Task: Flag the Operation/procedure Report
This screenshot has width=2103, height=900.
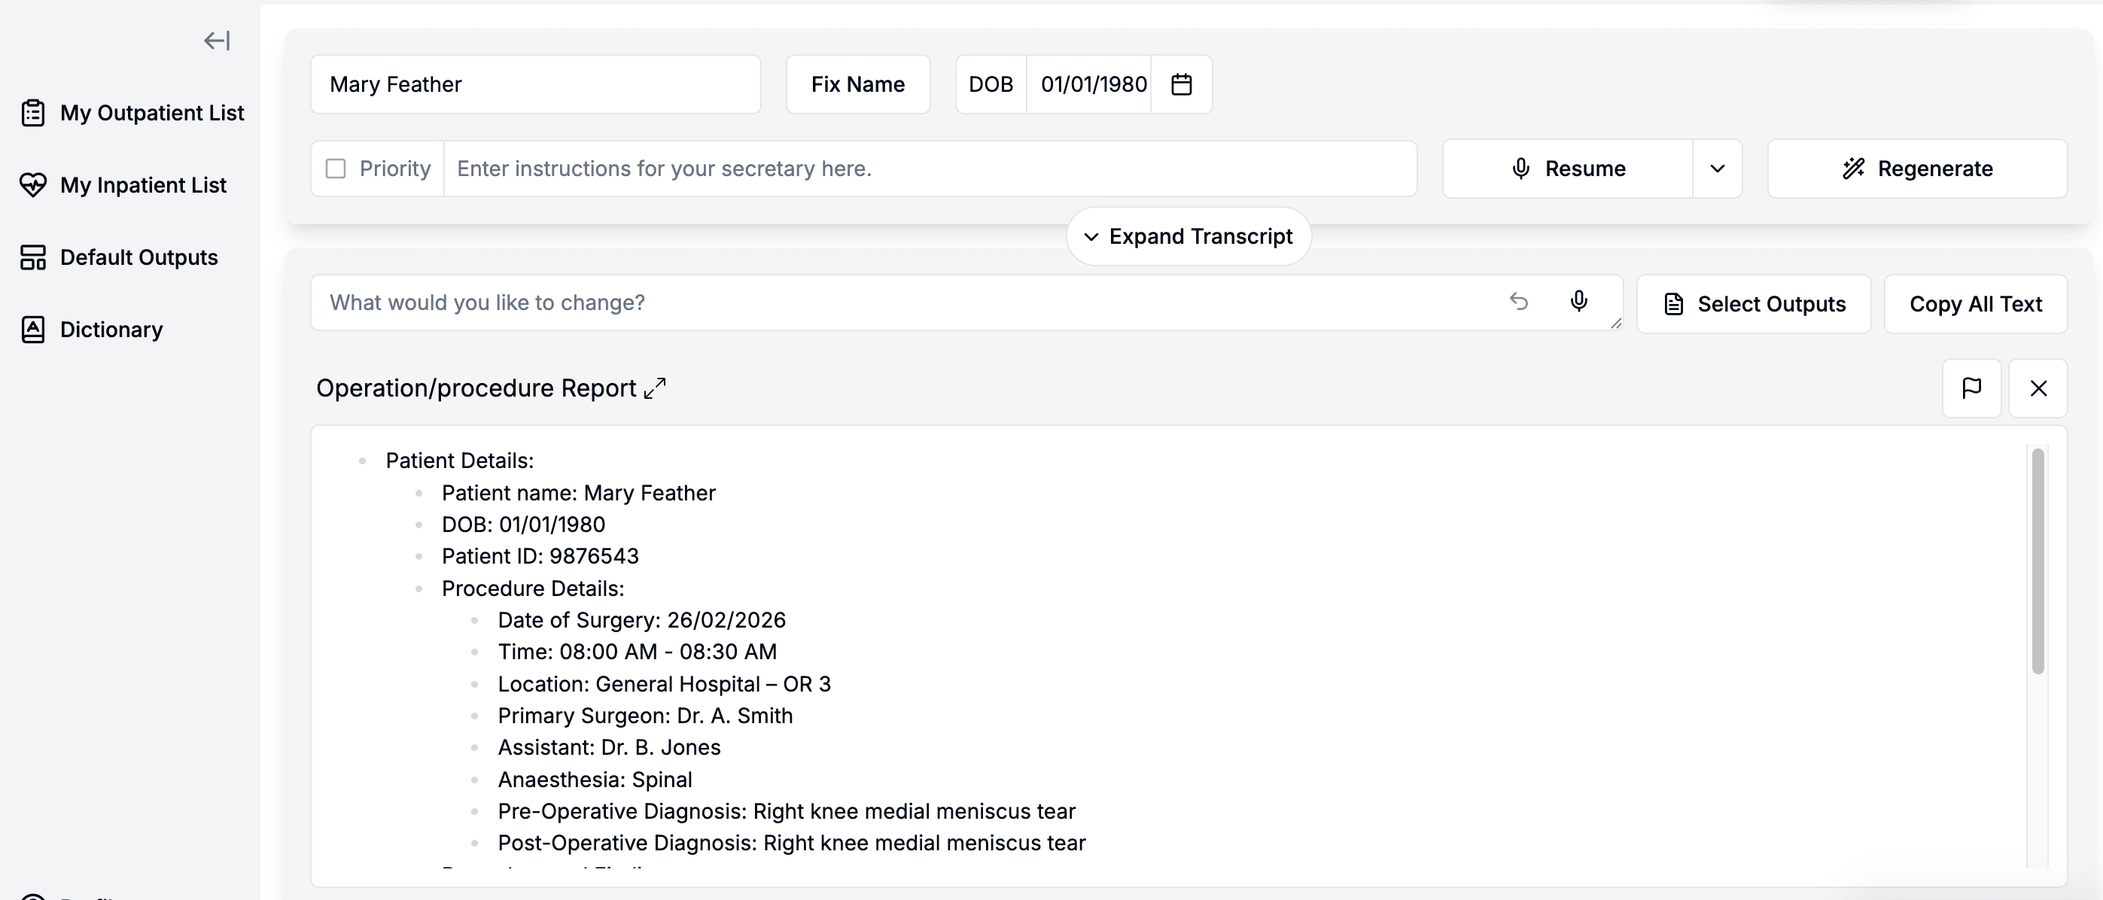Action: [1971, 388]
